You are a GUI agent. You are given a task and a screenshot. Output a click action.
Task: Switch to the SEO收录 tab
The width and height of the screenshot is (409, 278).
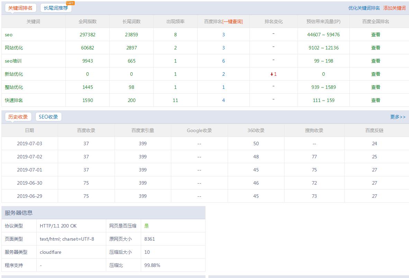pyautogui.click(x=48, y=117)
